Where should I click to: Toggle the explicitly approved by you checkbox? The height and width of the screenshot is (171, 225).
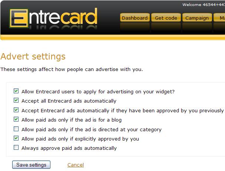pos(16,139)
